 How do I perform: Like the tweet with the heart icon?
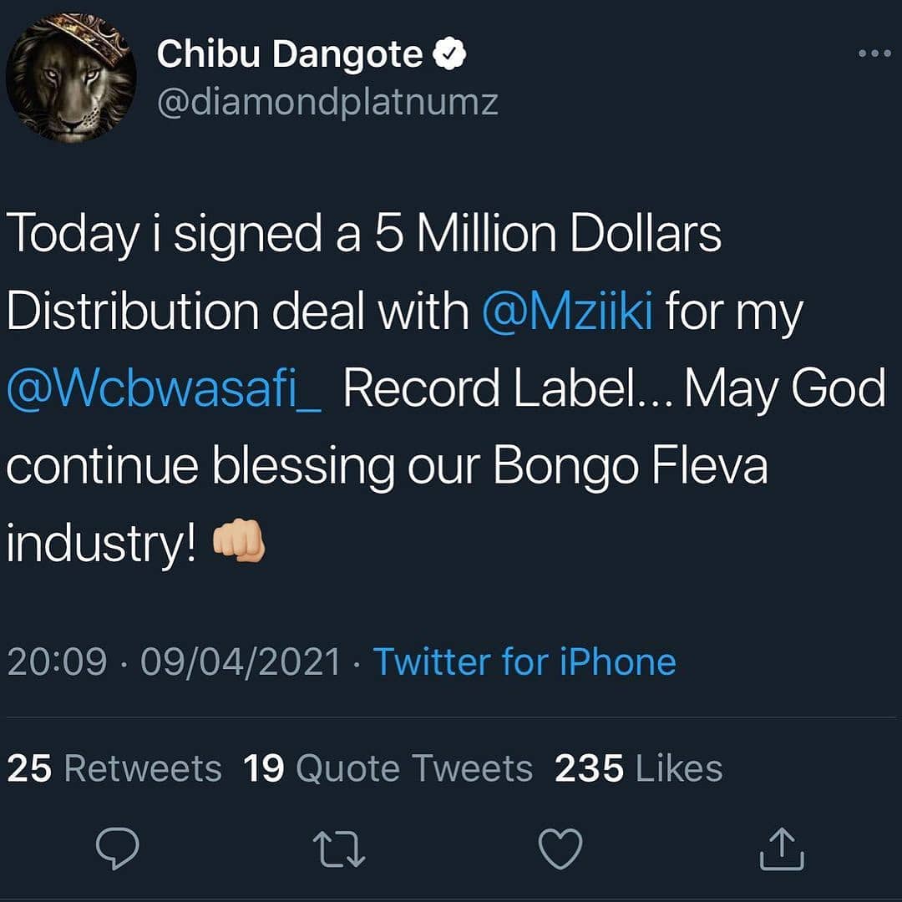tap(560, 850)
